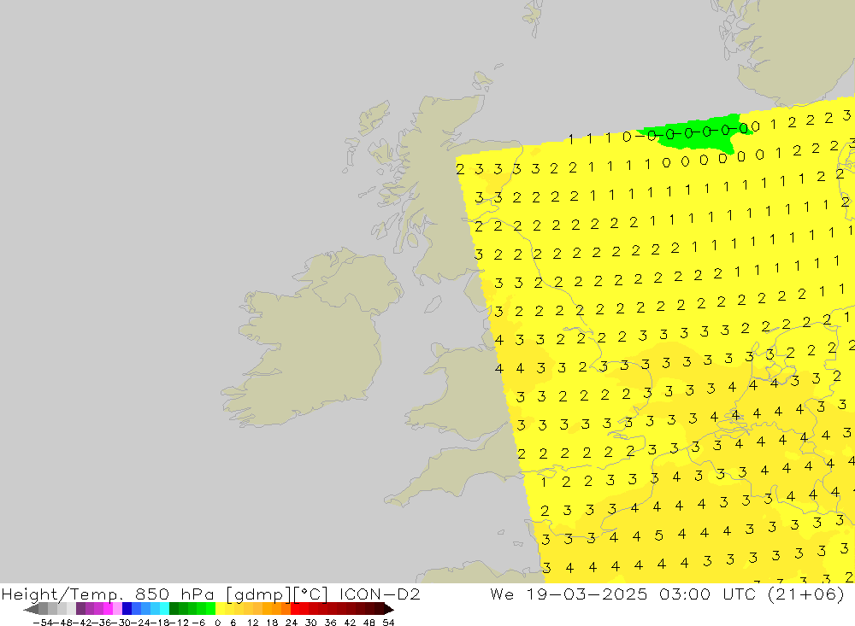Click the Isle of Man on the map
Viewport: 855px width, 626px height.
pos(433,304)
